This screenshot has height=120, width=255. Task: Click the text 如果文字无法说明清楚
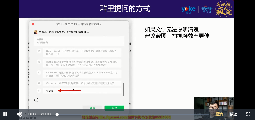tap(172, 29)
